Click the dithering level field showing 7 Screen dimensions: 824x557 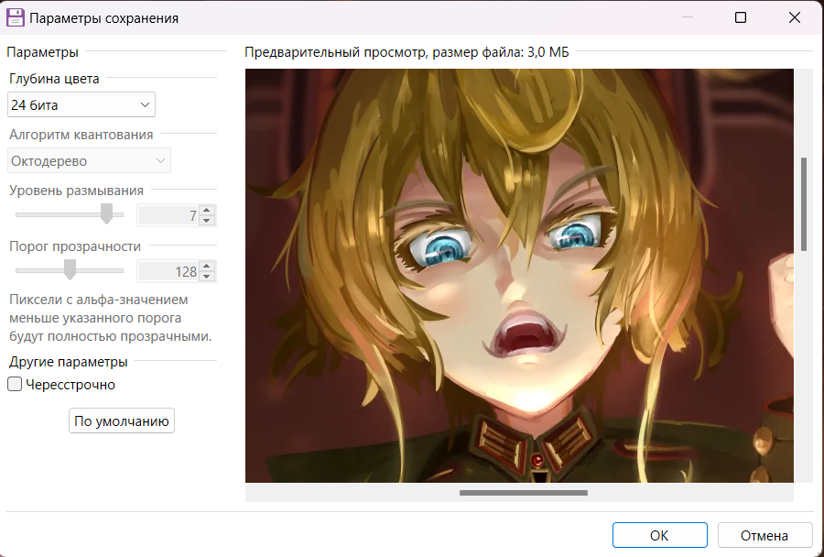tap(168, 215)
